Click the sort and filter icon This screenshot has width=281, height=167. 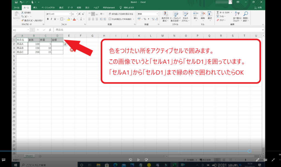pyautogui.click(x=236, y=16)
